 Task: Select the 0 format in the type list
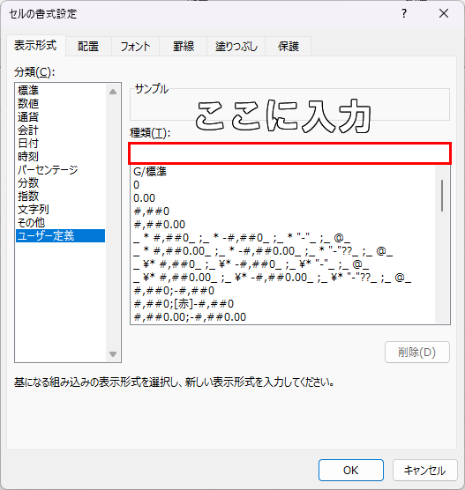(x=283, y=185)
